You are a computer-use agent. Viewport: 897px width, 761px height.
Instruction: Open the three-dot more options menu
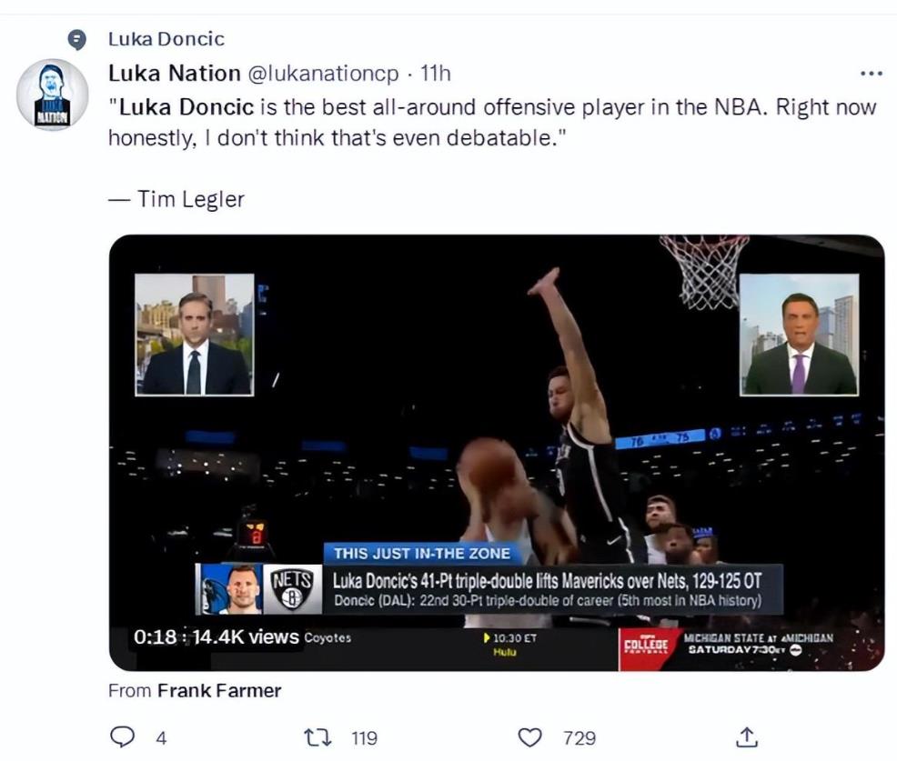coord(871,74)
